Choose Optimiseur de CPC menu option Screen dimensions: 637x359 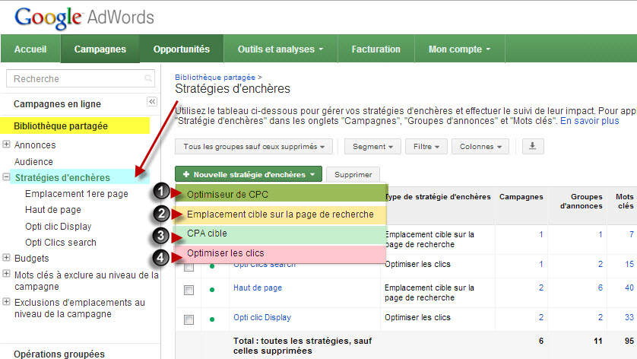click(x=280, y=195)
